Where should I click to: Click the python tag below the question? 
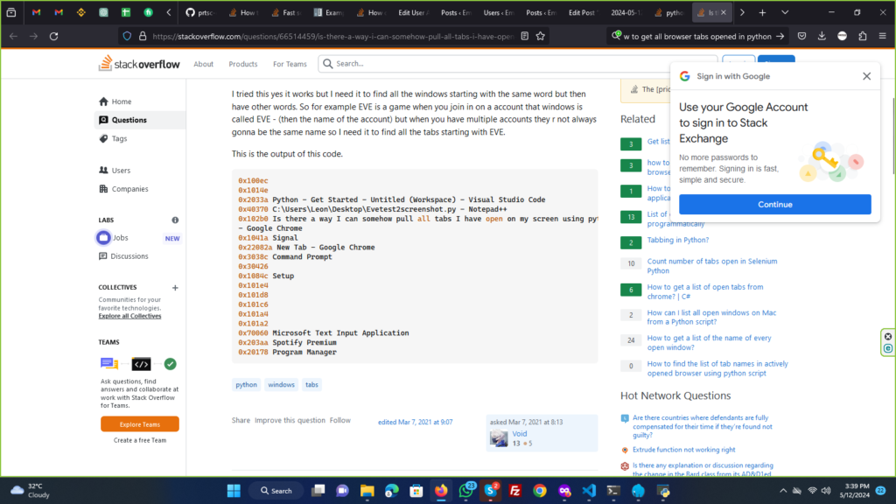point(247,384)
